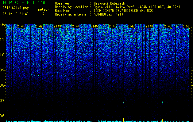
Task: Click the 2150 time marker
Action: point(186,26)
